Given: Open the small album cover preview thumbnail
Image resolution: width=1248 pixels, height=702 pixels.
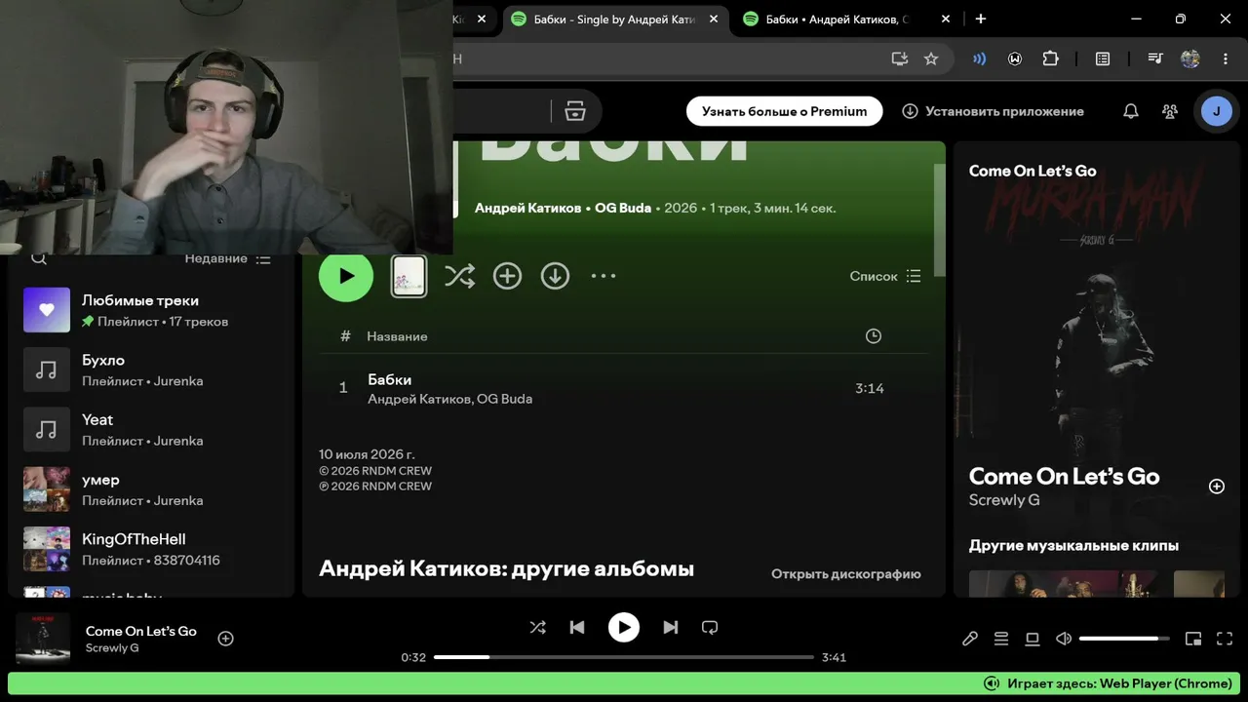Looking at the screenshot, I should tap(409, 276).
